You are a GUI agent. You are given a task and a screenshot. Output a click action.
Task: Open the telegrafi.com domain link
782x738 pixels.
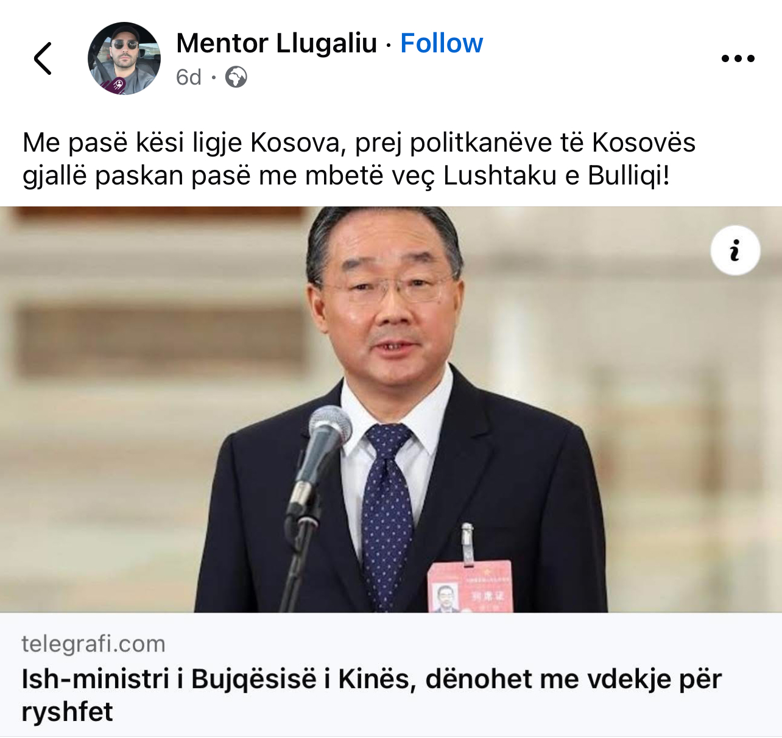93,644
